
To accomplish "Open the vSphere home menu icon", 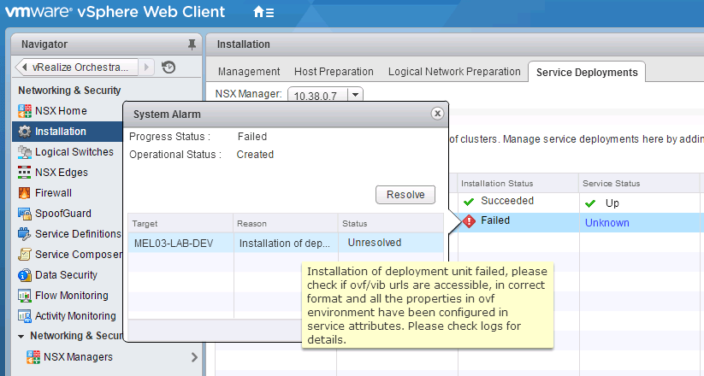I will tap(263, 12).
